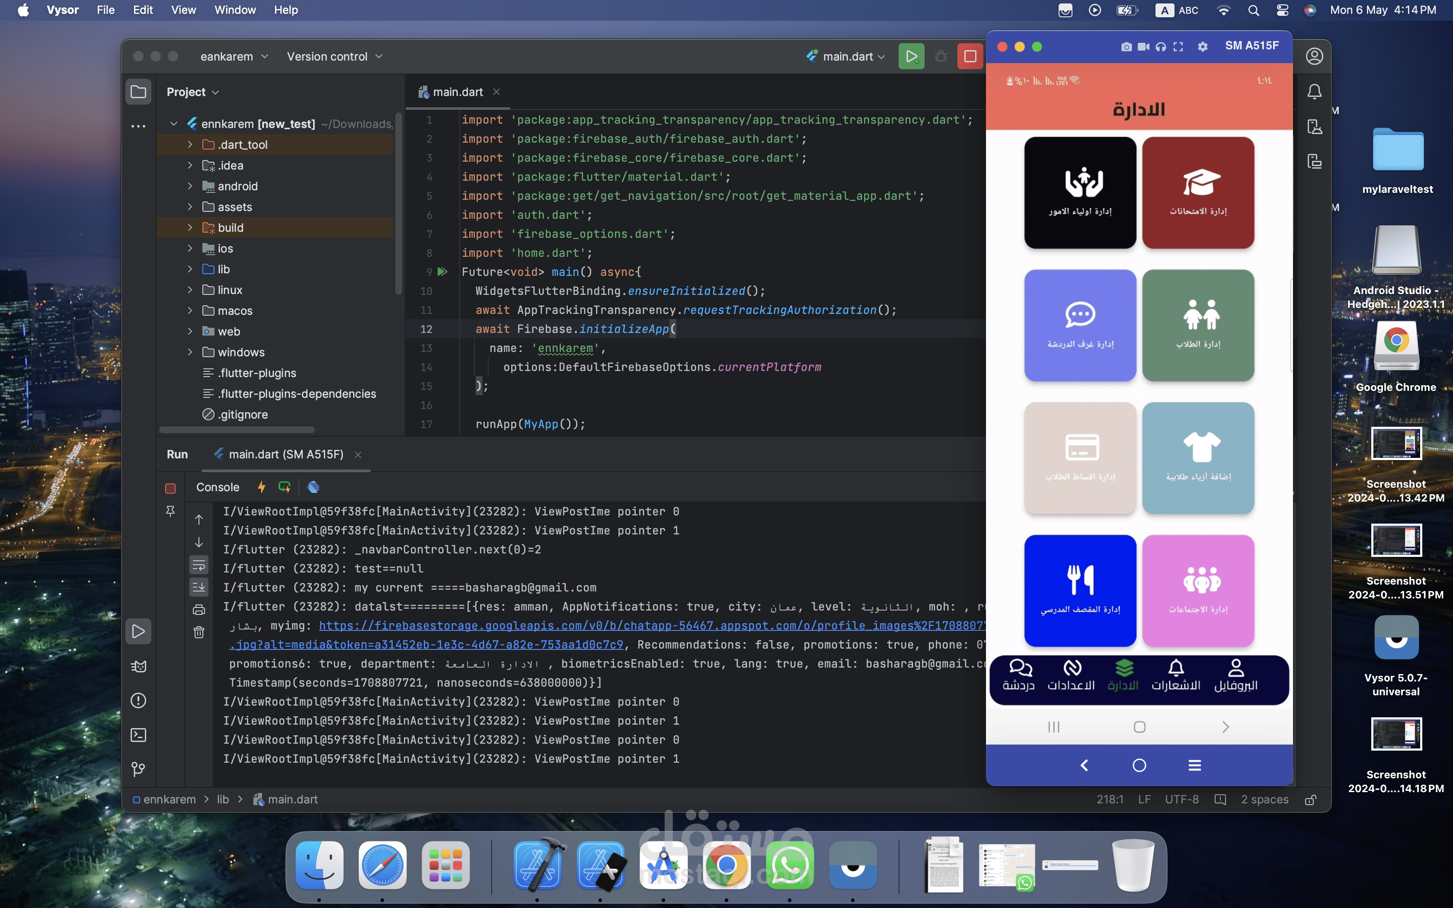Screen dimensions: 1453x908
Task: Start Vysor screen recording video icon
Action: click(x=1144, y=47)
